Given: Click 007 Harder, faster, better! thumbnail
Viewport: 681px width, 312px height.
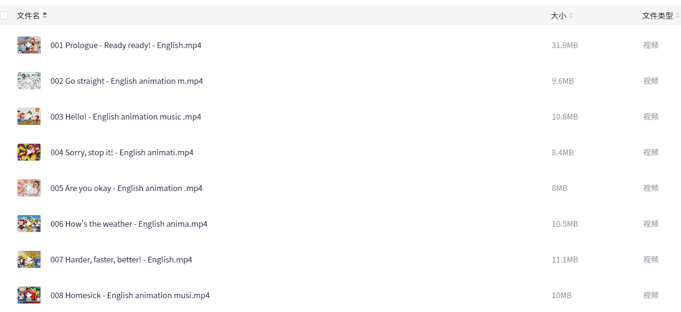Looking at the screenshot, I should click(x=29, y=260).
